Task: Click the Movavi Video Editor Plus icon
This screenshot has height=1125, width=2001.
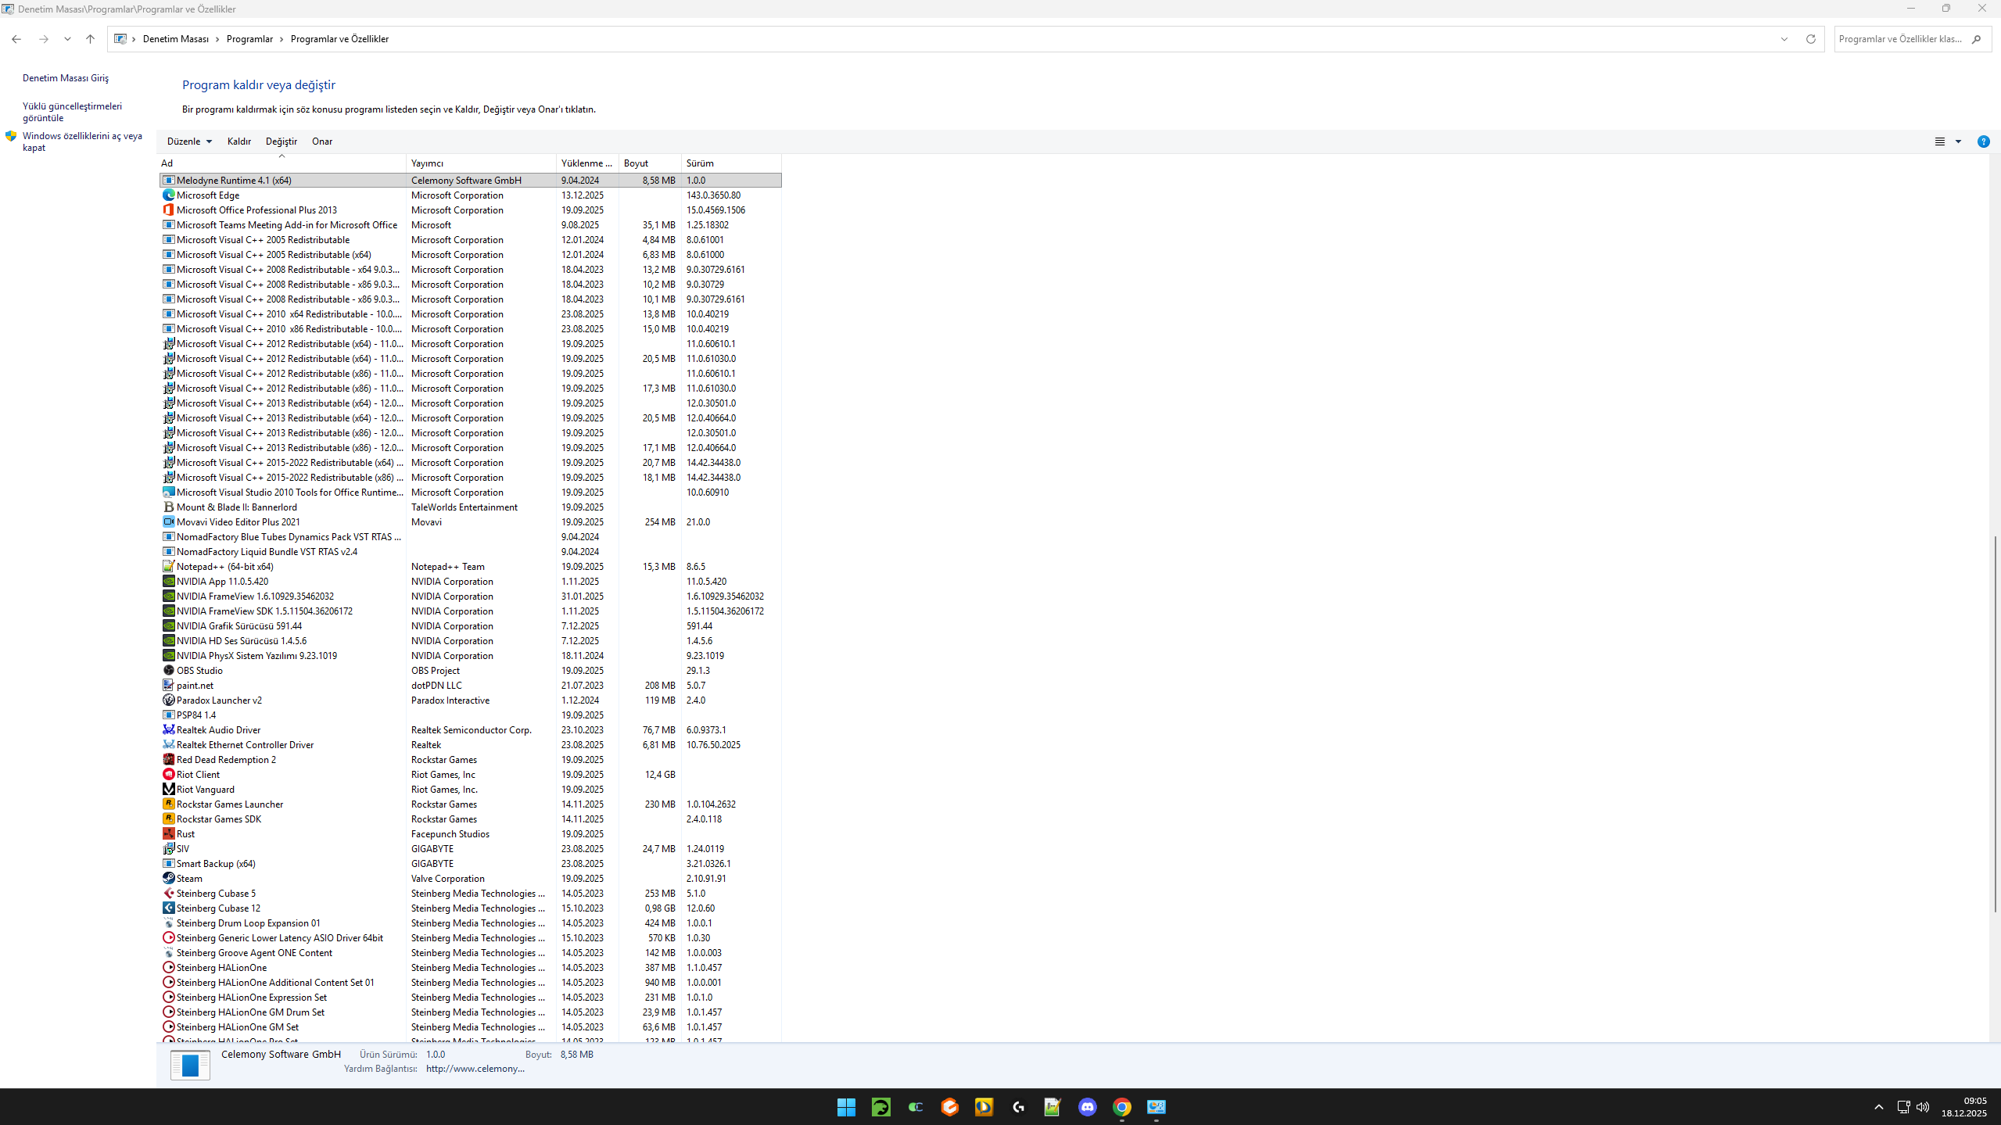Action: [x=168, y=522]
